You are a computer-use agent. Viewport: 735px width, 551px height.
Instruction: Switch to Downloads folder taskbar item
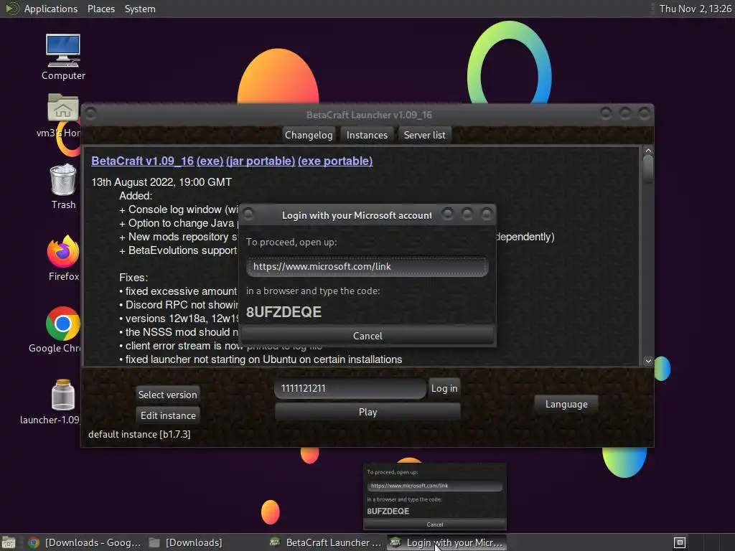(x=186, y=542)
